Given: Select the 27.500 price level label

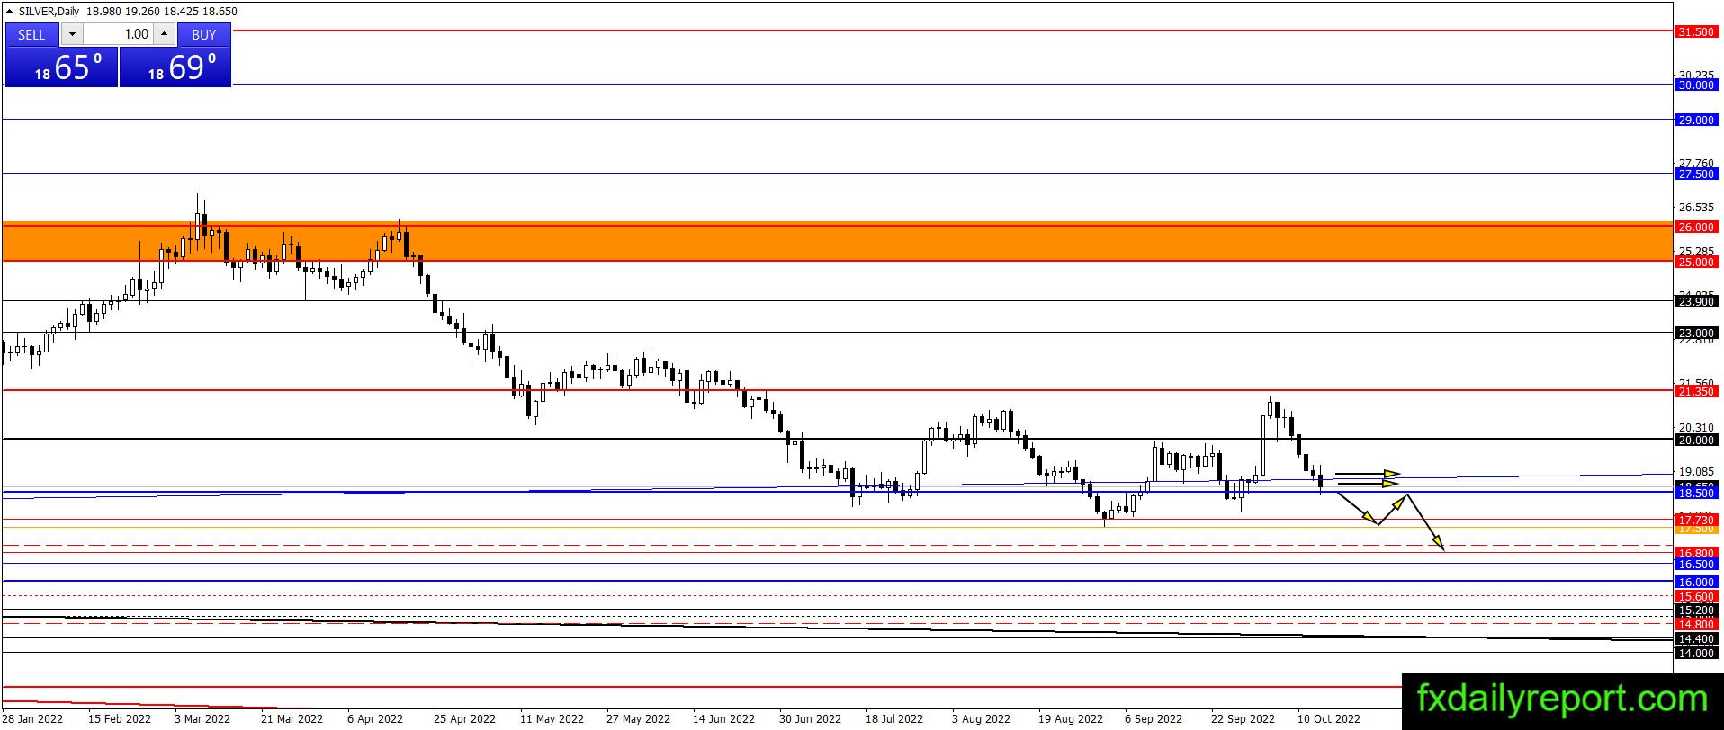Looking at the screenshot, I should tap(1696, 174).
